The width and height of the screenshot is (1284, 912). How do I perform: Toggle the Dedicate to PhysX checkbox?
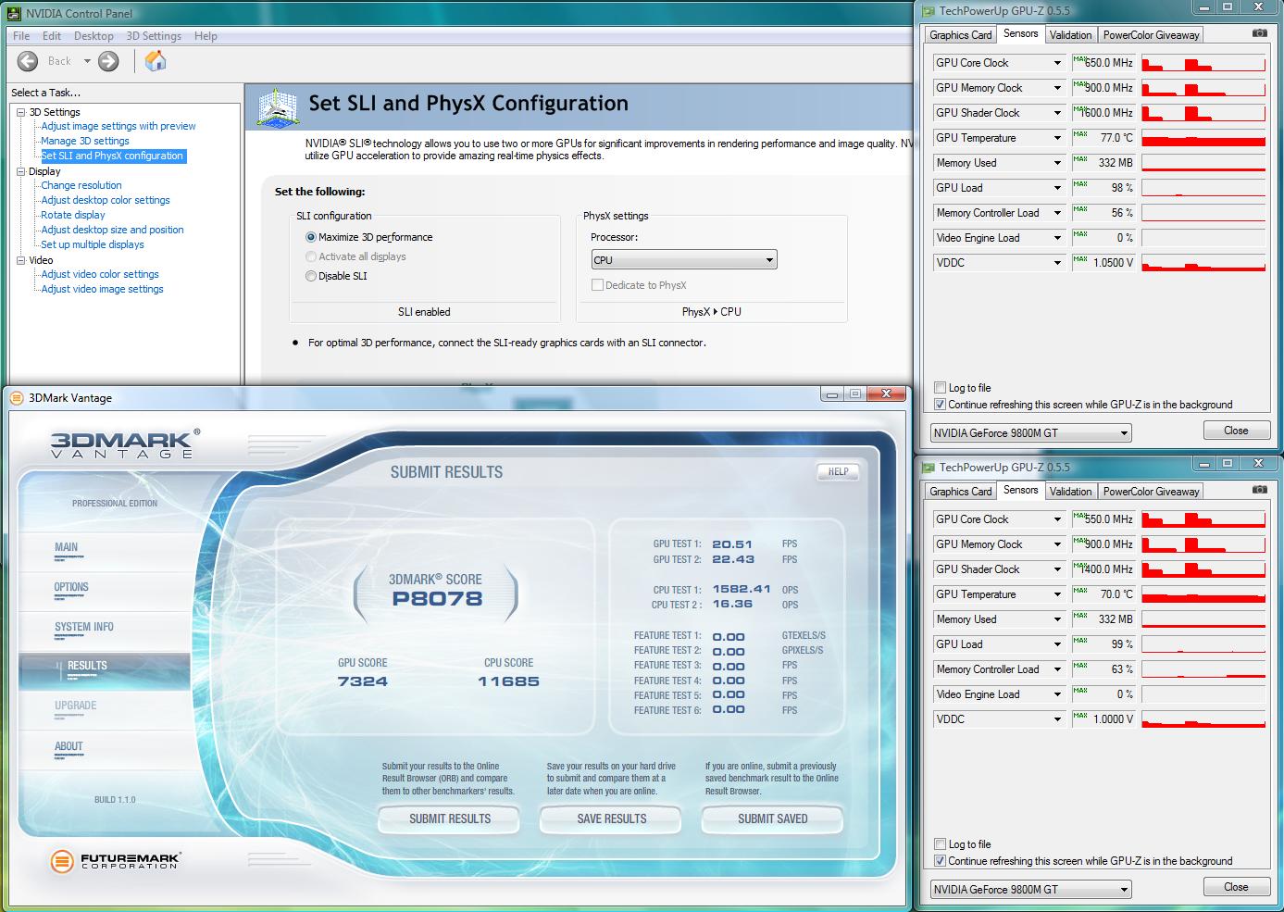point(597,285)
